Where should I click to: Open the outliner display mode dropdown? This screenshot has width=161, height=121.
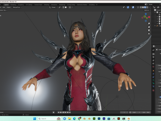(159, 7)
